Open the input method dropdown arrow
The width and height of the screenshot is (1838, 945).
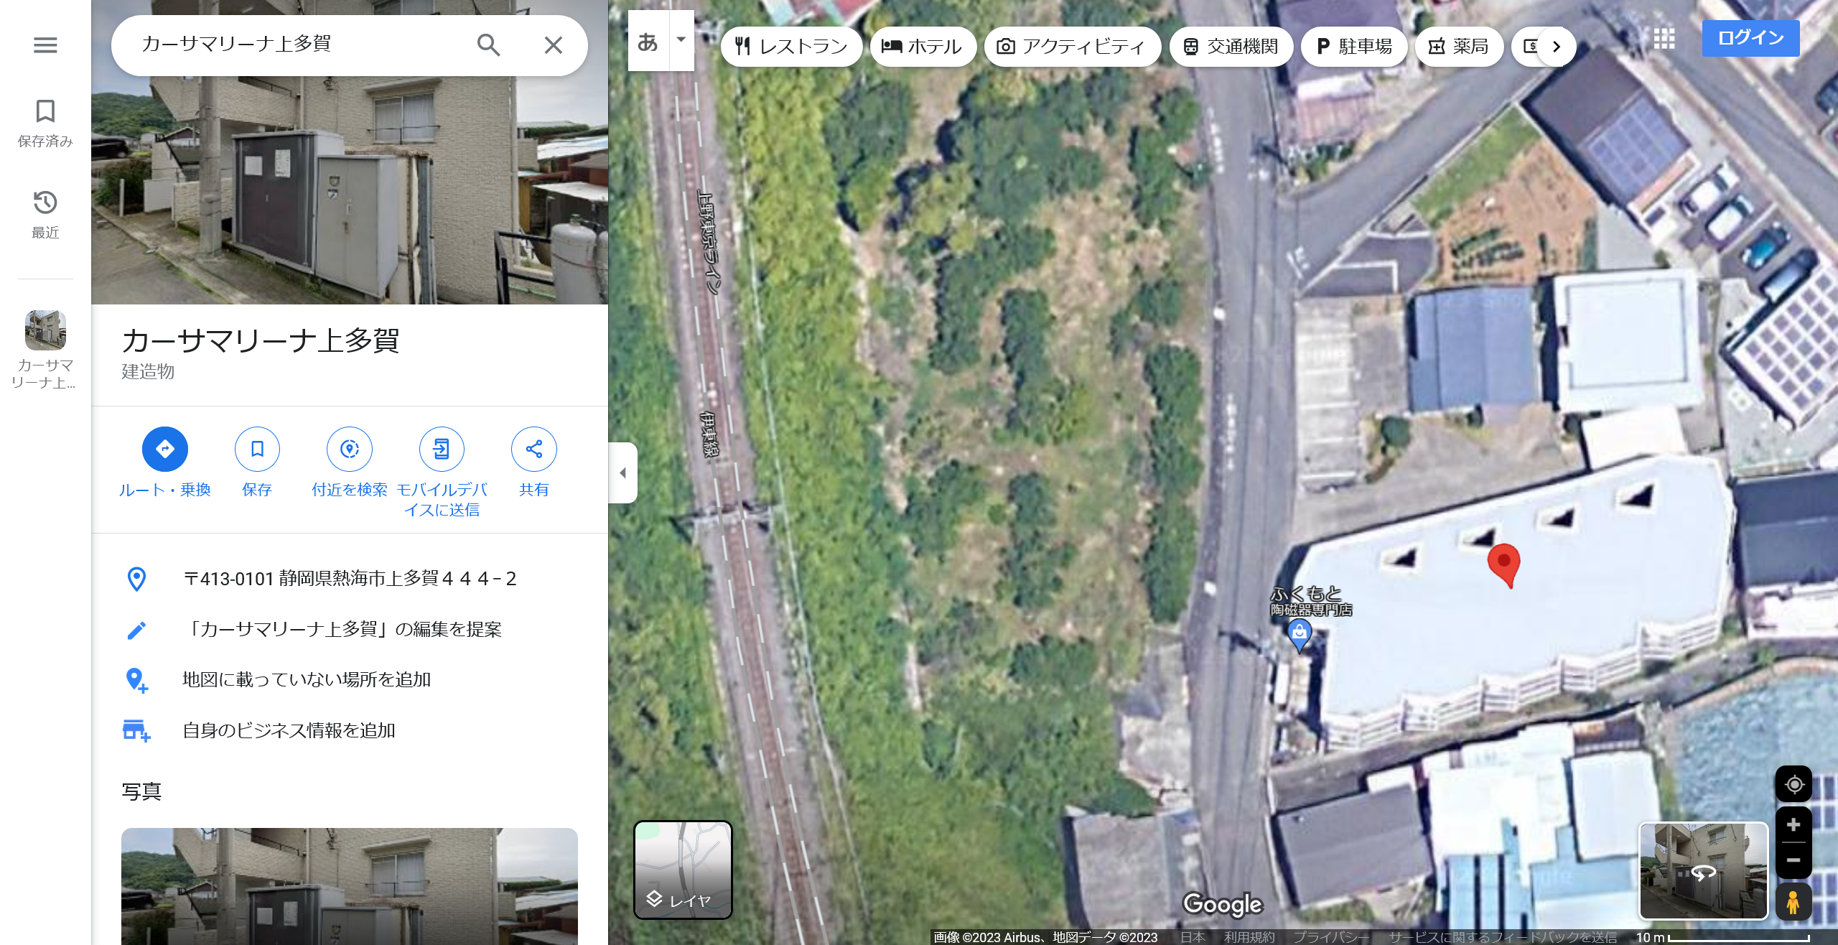coord(681,40)
